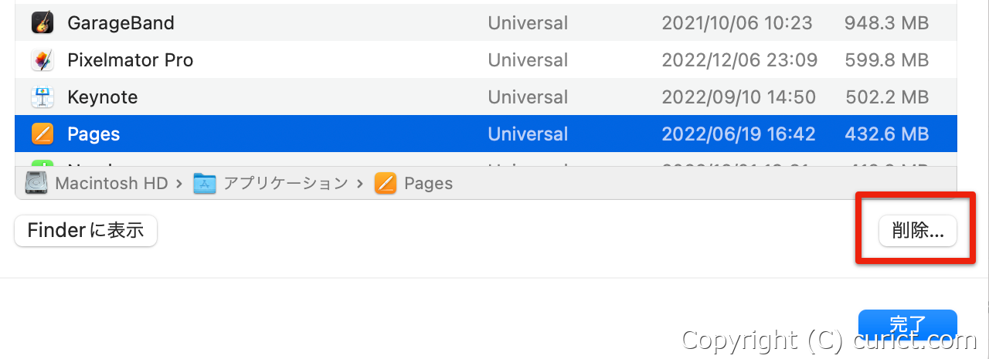Image resolution: width=989 pixels, height=359 pixels.
Task: Click the GarageBand guitar icon
Action: pyautogui.click(x=42, y=22)
